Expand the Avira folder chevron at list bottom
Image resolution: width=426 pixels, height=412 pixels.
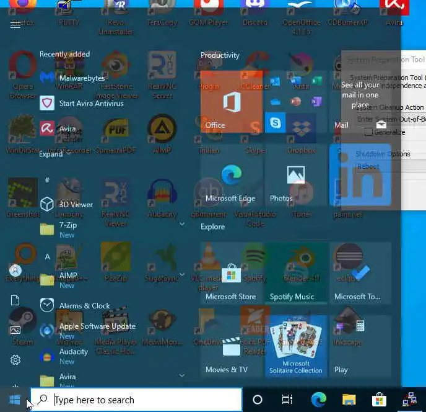click(182, 375)
